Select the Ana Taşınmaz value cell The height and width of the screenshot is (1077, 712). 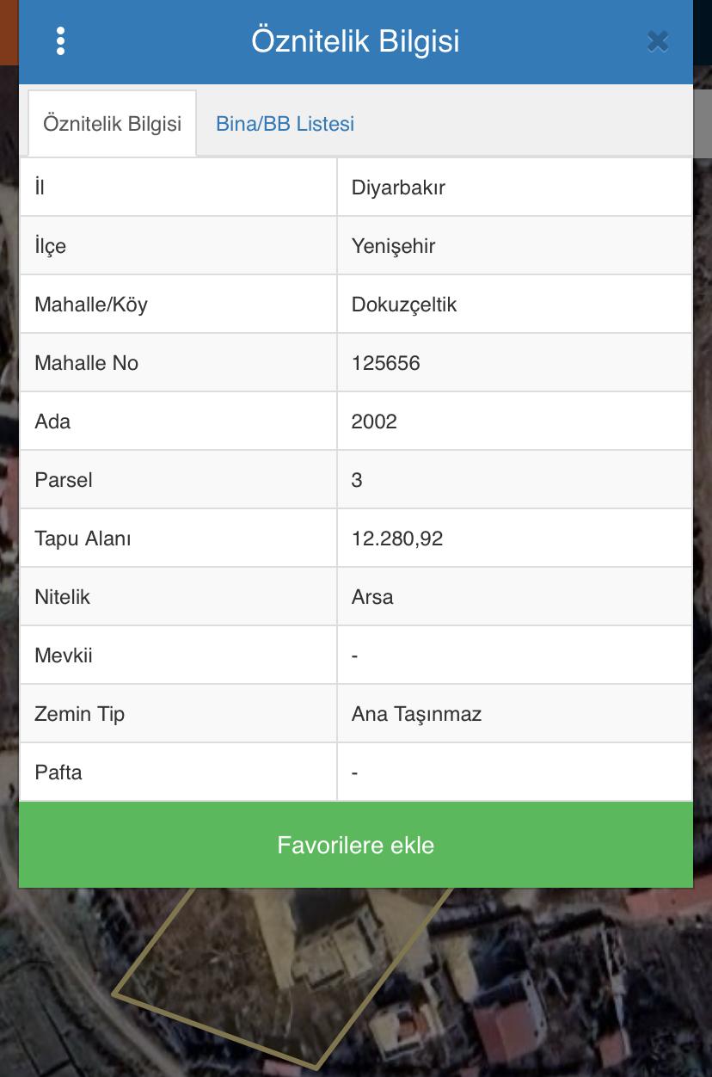tap(514, 714)
